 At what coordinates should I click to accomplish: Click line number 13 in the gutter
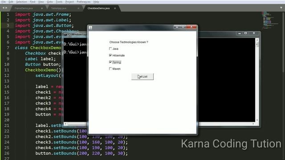click(x=7, y=81)
